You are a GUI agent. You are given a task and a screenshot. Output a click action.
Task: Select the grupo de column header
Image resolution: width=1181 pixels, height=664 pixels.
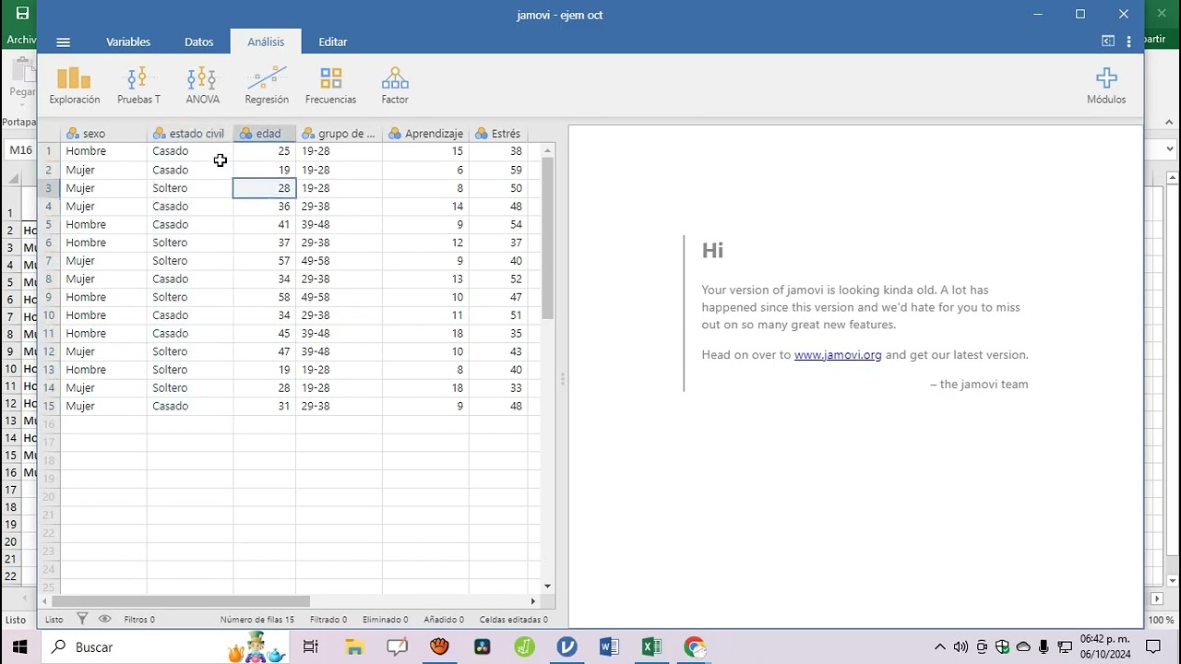pyautogui.click(x=340, y=134)
